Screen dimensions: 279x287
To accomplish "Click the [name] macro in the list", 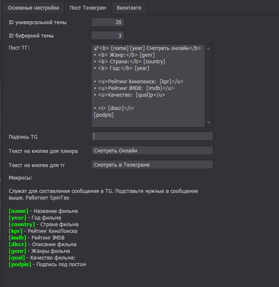I will coord(18,211).
